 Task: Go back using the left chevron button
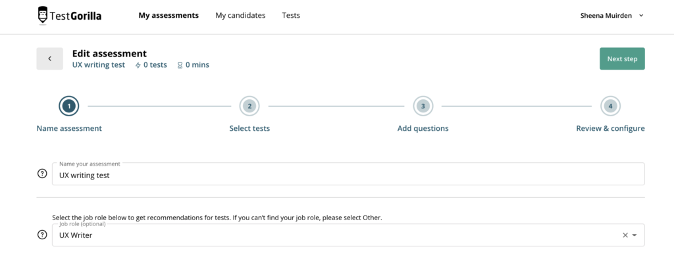pyautogui.click(x=49, y=58)
